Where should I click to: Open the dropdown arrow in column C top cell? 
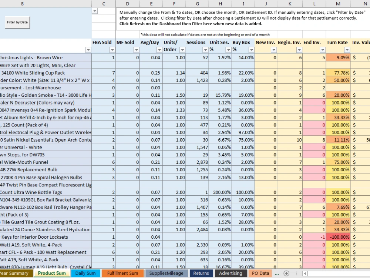95,11
